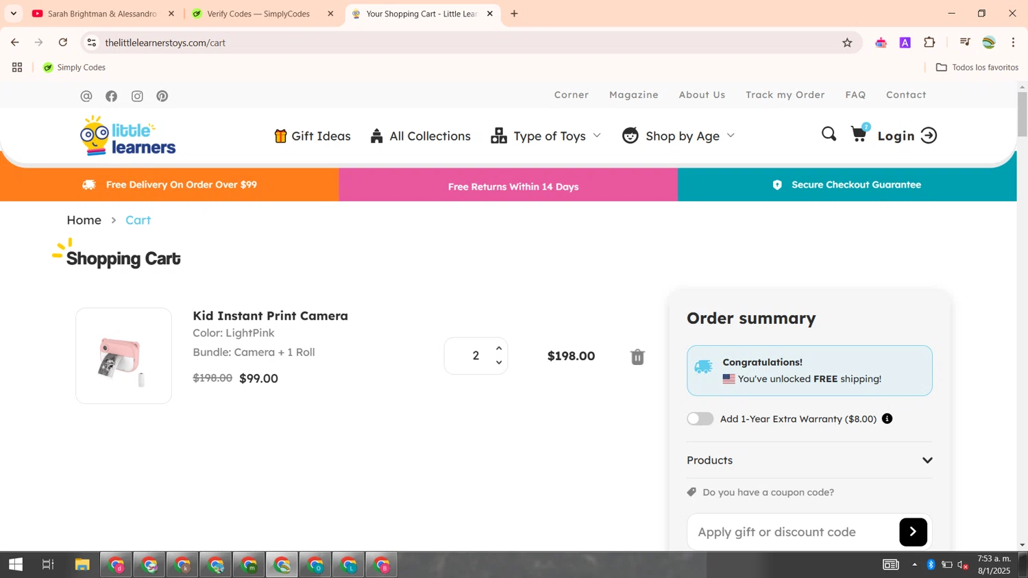
Task: Expand the Products section in Order summary
Action: click(x=809, y=460)
